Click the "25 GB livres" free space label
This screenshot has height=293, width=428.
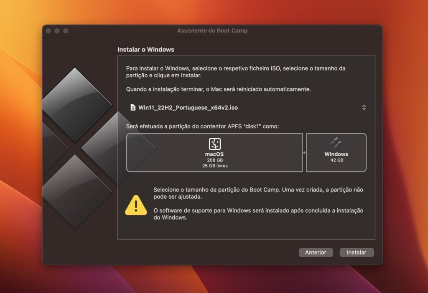(214, 166)
